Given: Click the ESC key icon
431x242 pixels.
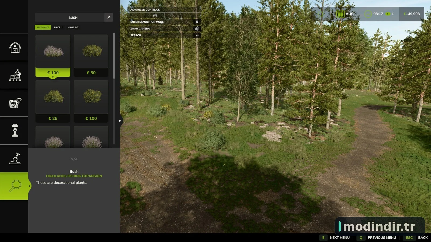Looking at the screenshot, I should click(x=409, y=238).
